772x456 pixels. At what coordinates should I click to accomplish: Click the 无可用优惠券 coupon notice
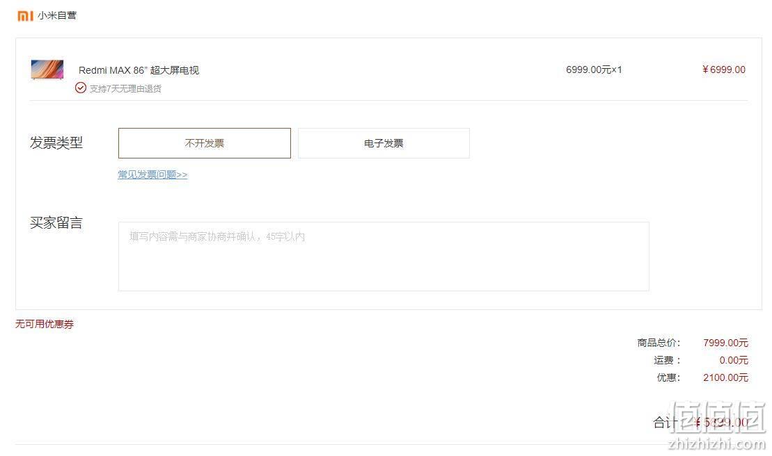(x=45, y=324)
